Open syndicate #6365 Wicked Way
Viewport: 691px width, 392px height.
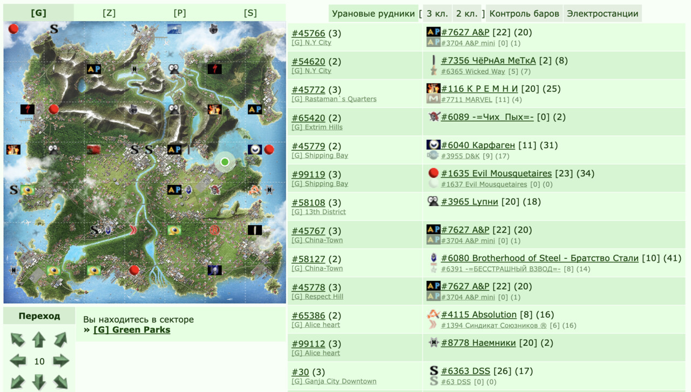pos(473,71)
